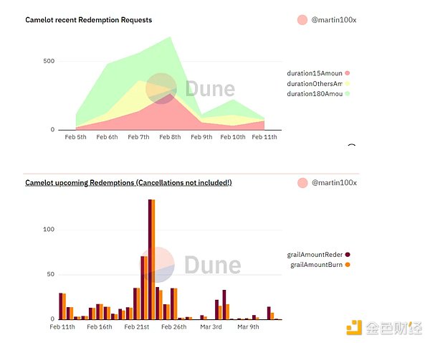Click the golden logo icon at bottom right
This screenshot has height=343, width=430.
click(354, 328)
